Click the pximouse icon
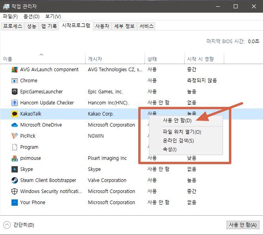 15,158
